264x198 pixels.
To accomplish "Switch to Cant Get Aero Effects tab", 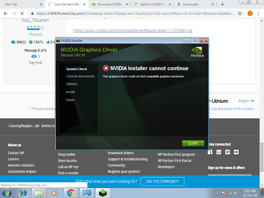I will (68, 4).
